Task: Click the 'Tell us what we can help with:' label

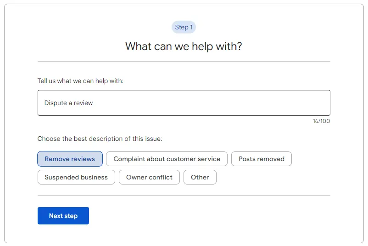Action: (80, 81)
